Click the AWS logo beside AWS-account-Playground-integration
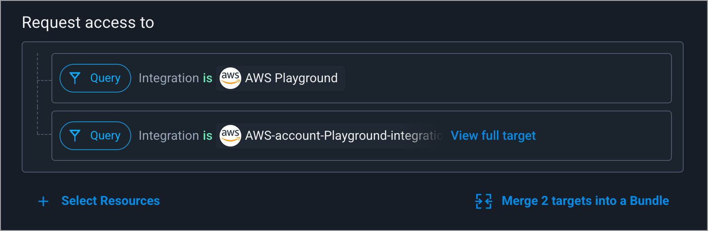The width and height of the screenshot is (708, 231). [x=230, y=136]
